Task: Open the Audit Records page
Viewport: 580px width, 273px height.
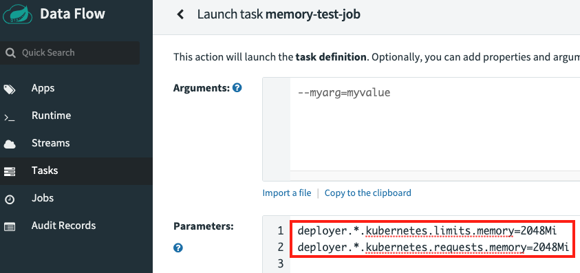Action: [x=63, y=226]
